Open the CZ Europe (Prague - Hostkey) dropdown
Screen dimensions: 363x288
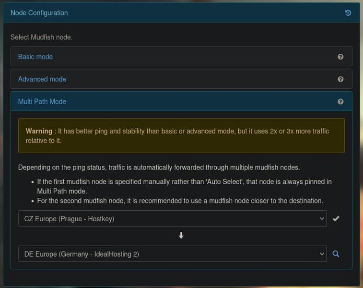click(173, 218)
